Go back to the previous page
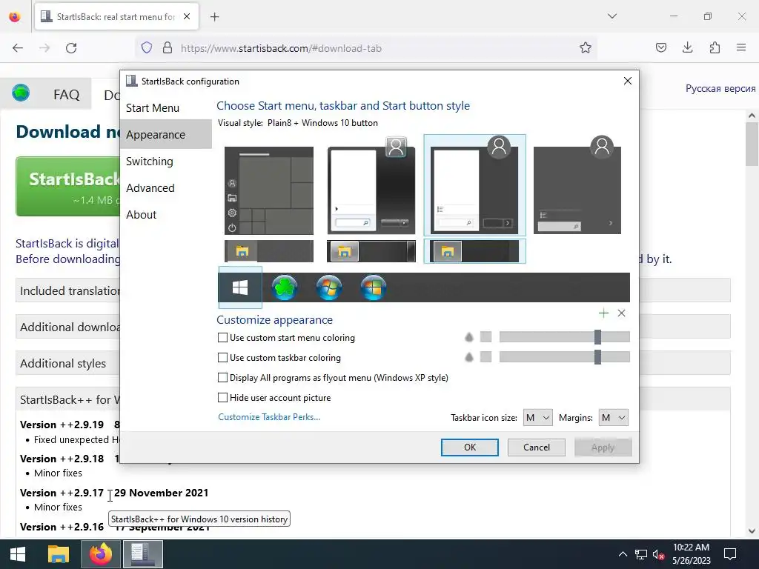The height and width of the screenshot is (569, 759). tap(18, 48)
